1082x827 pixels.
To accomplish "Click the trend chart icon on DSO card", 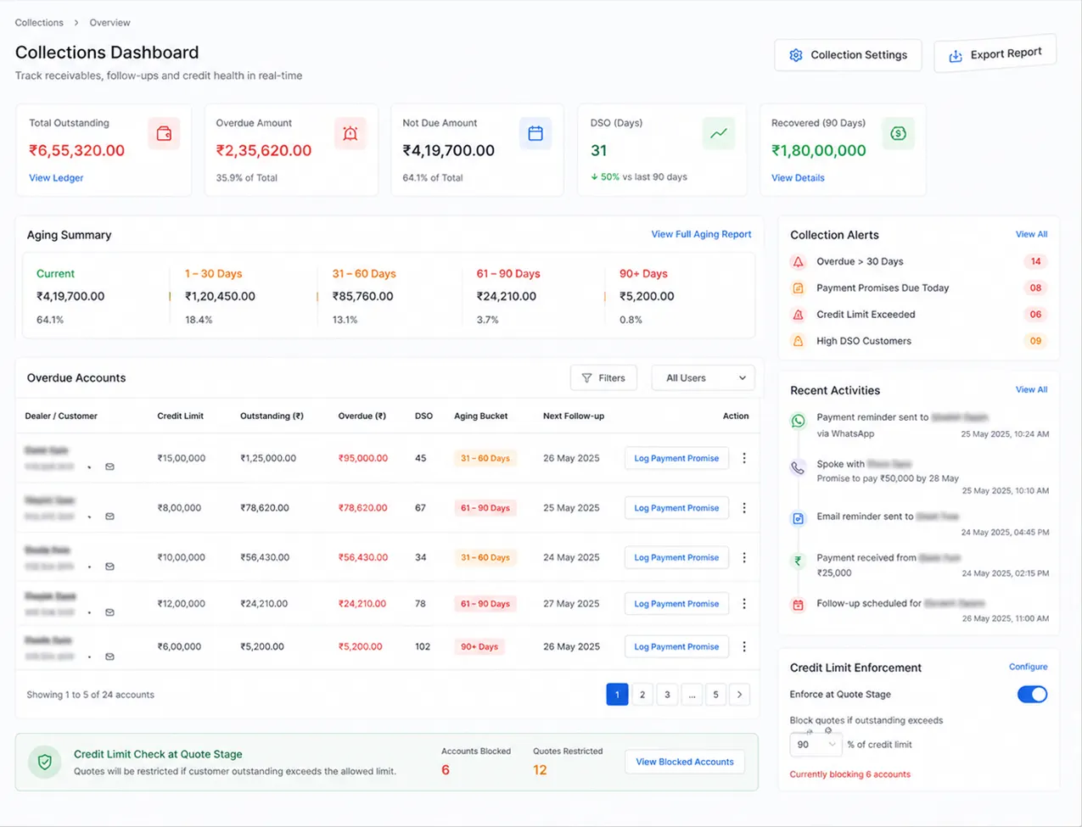I will [719, 133].
